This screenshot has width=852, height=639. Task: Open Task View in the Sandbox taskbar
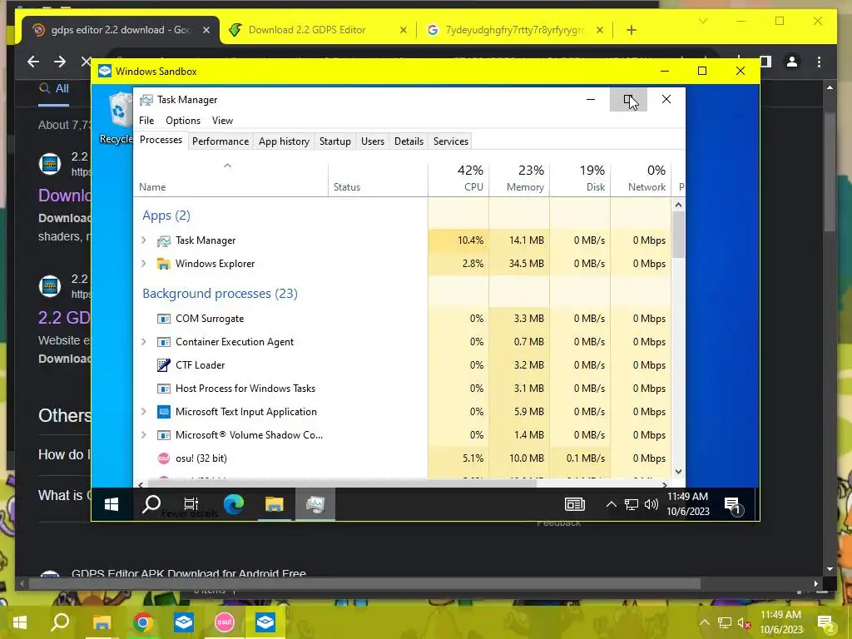191,505
